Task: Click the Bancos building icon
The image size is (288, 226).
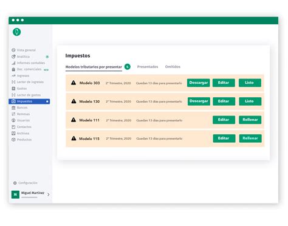Action: tap(13, 108)
